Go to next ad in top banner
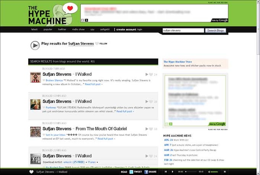The width and height of the screenshot is (260, 175). pos(86,20)
